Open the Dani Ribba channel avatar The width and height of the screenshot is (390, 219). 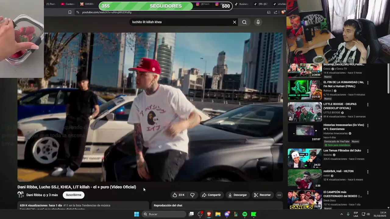pyautogui.click(x=21, y=195)
